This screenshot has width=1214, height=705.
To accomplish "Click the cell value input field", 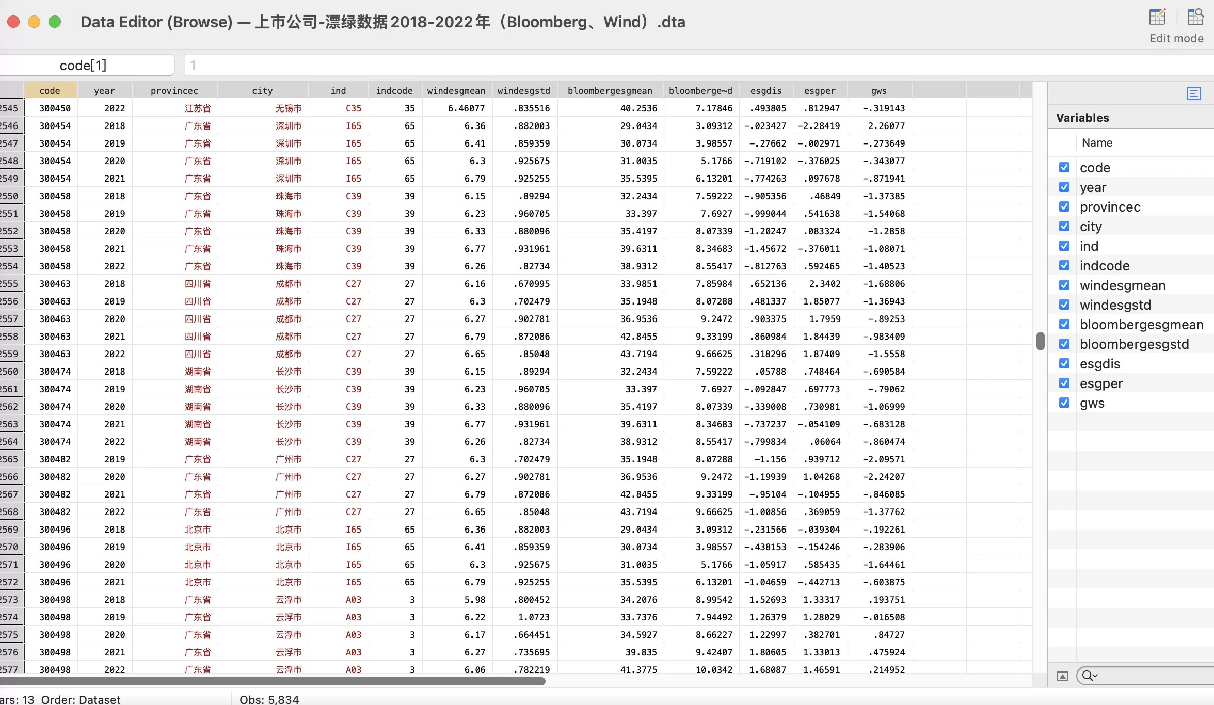I will pyautogui.click(x=671, y=66).
